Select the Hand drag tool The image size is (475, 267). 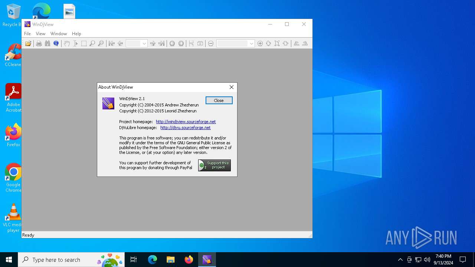[x=67, y=43]
